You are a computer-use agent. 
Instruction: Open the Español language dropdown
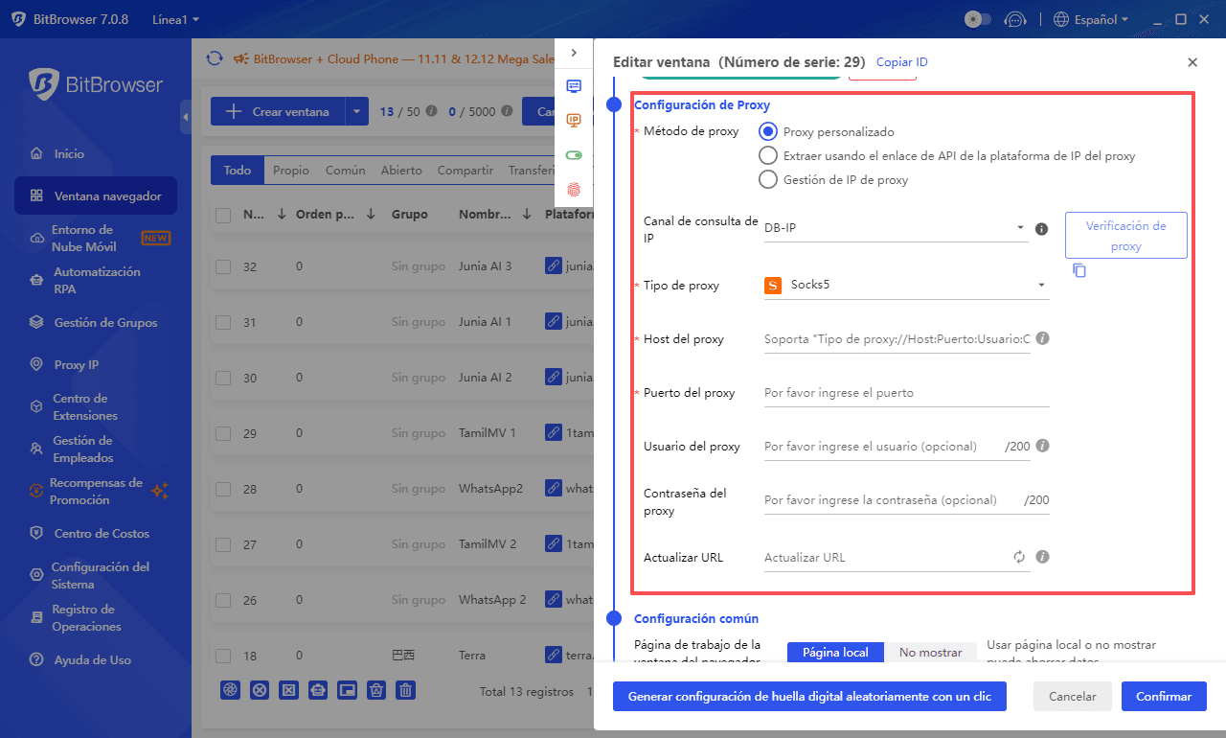[1090, 19]
